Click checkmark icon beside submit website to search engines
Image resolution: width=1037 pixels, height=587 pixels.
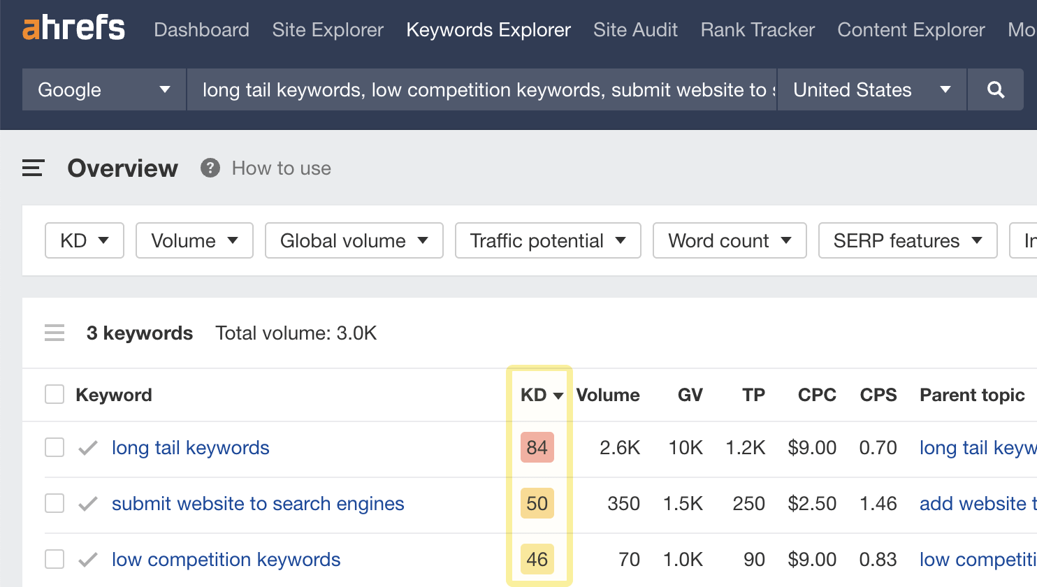[x=88, y=504]
